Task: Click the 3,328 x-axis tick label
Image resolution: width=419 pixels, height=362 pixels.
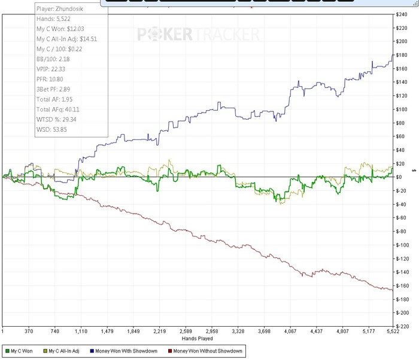Action: [238, 331]
